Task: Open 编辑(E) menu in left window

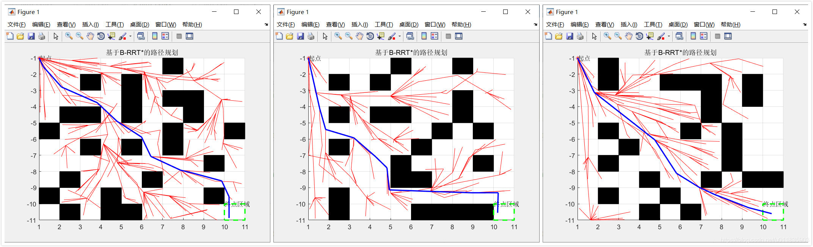Action: point(41,25)
